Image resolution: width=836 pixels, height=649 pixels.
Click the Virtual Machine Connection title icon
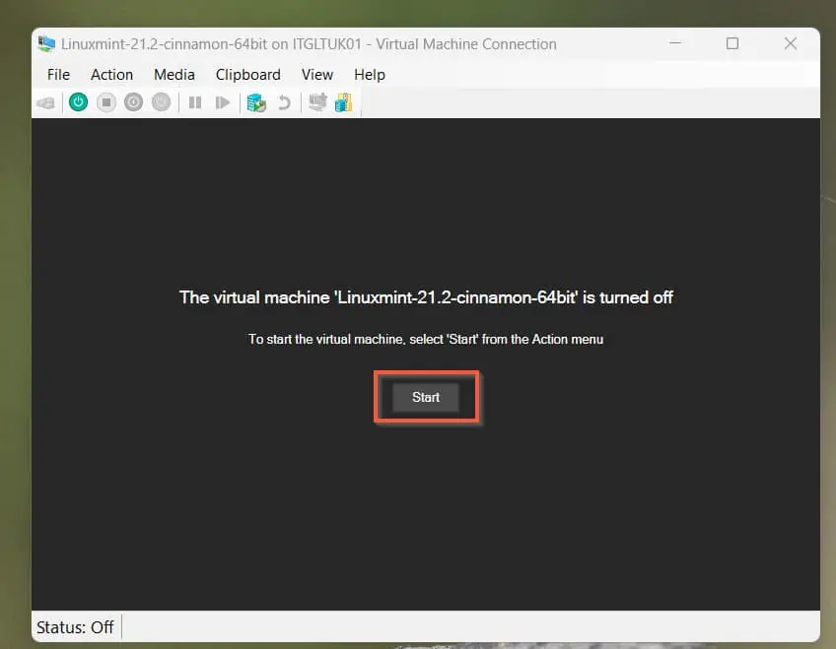(46, 43)
